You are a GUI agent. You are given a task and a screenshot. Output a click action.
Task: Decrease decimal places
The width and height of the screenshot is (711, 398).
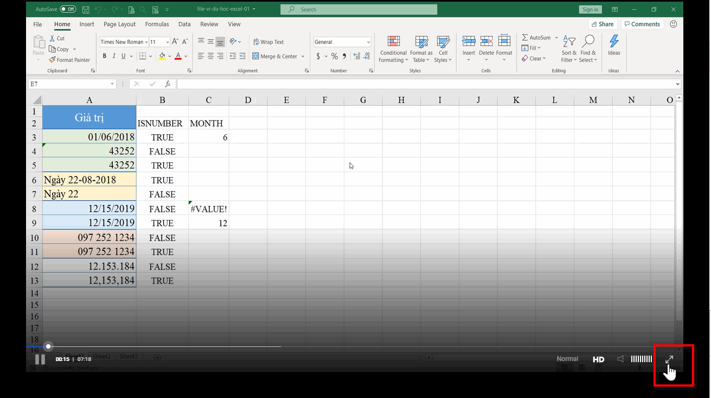tap(367, 56)
